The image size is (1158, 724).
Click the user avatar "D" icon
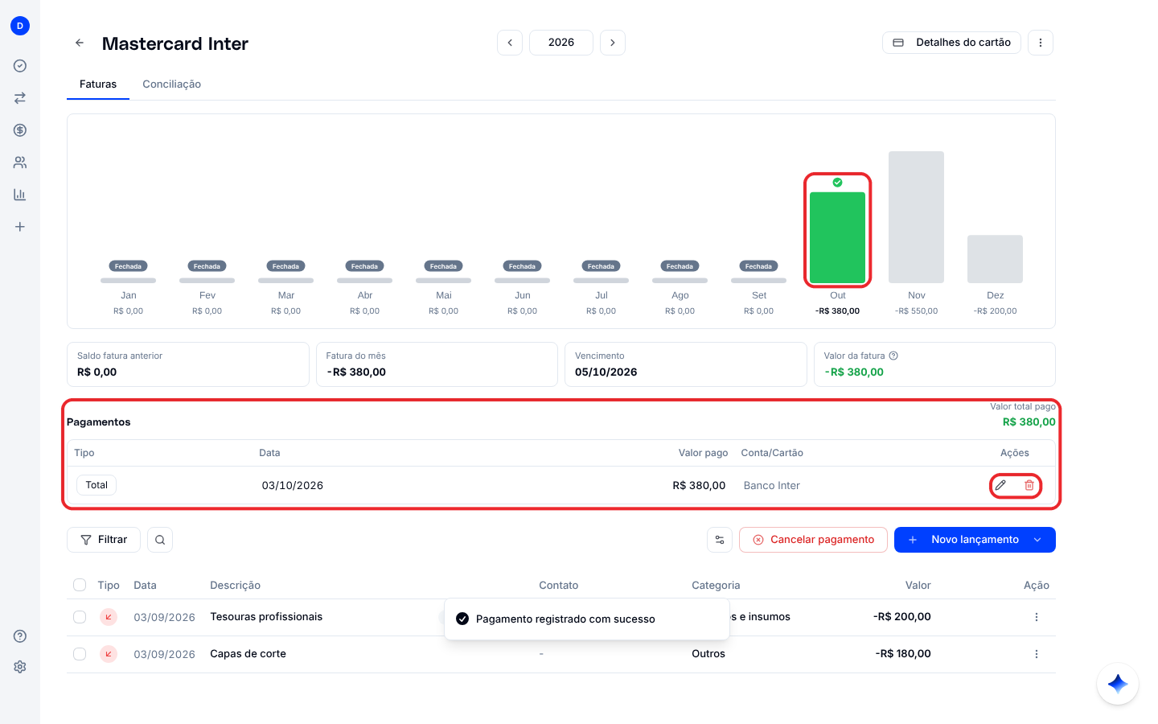(20, 26)
